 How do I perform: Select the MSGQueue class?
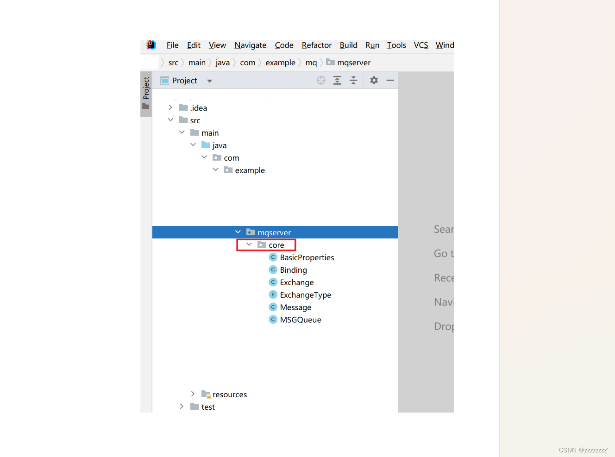(x=301, y=320)
